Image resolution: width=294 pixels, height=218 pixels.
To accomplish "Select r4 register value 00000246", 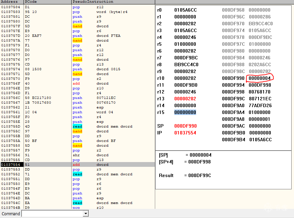I will pyautogui.click(x=185, y=37).
